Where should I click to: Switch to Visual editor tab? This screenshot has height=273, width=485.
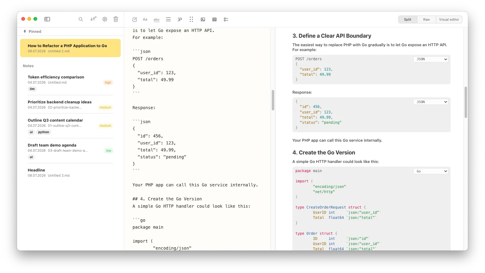tap(449, 19)
